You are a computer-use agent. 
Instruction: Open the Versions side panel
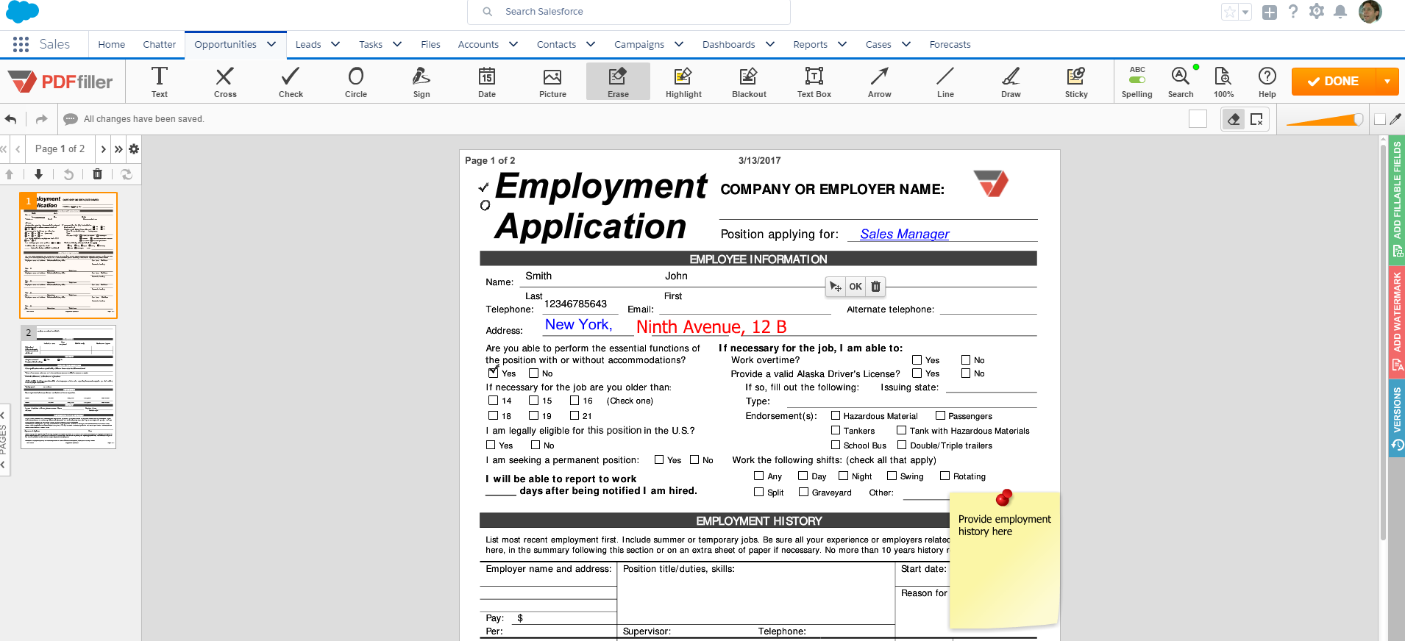[1397, 418]
